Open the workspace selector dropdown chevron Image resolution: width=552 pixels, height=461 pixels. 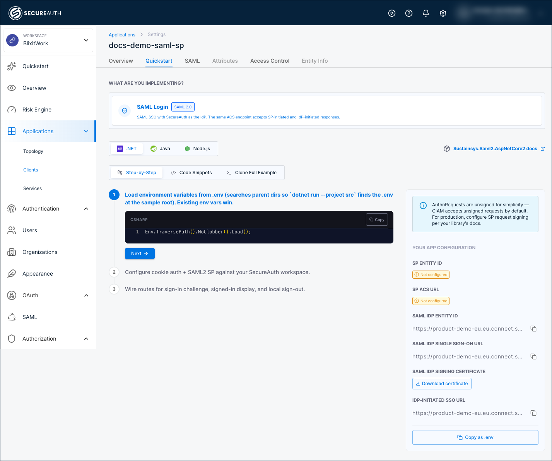click(86, 40)
